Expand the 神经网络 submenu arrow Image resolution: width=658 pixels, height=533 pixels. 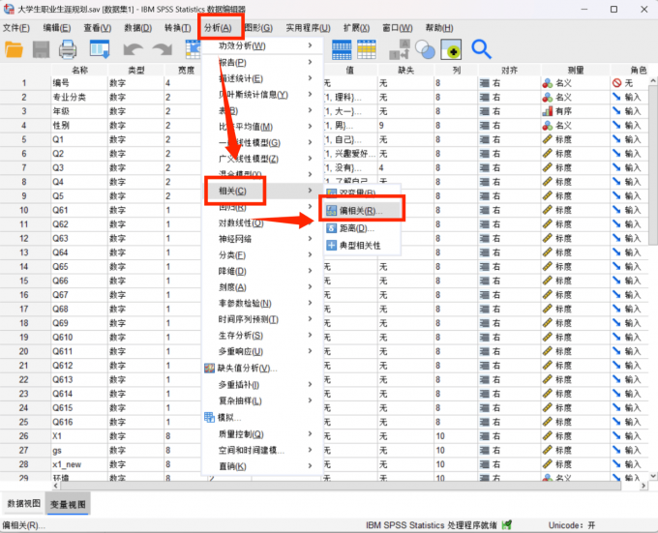pos(310,239)
